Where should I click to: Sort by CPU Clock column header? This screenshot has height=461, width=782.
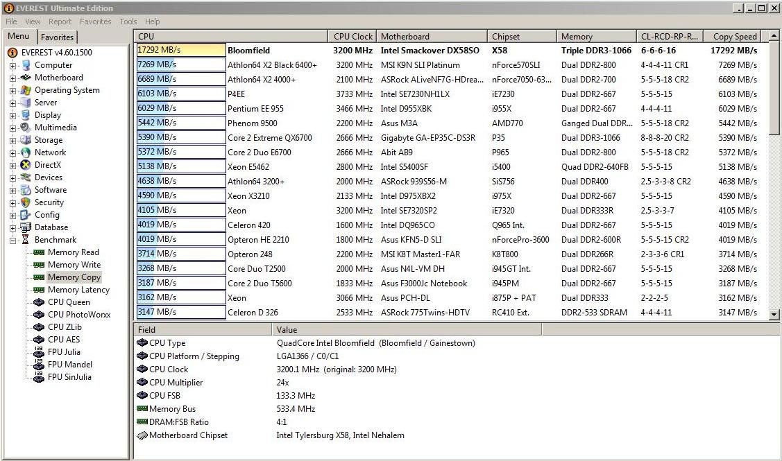[x=352, y=36]
